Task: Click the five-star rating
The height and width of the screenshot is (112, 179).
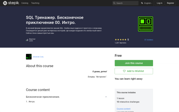Action: pyautogui.click(x=121, y=40)
